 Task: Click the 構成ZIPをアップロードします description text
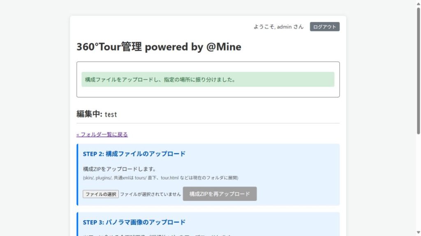119,169
